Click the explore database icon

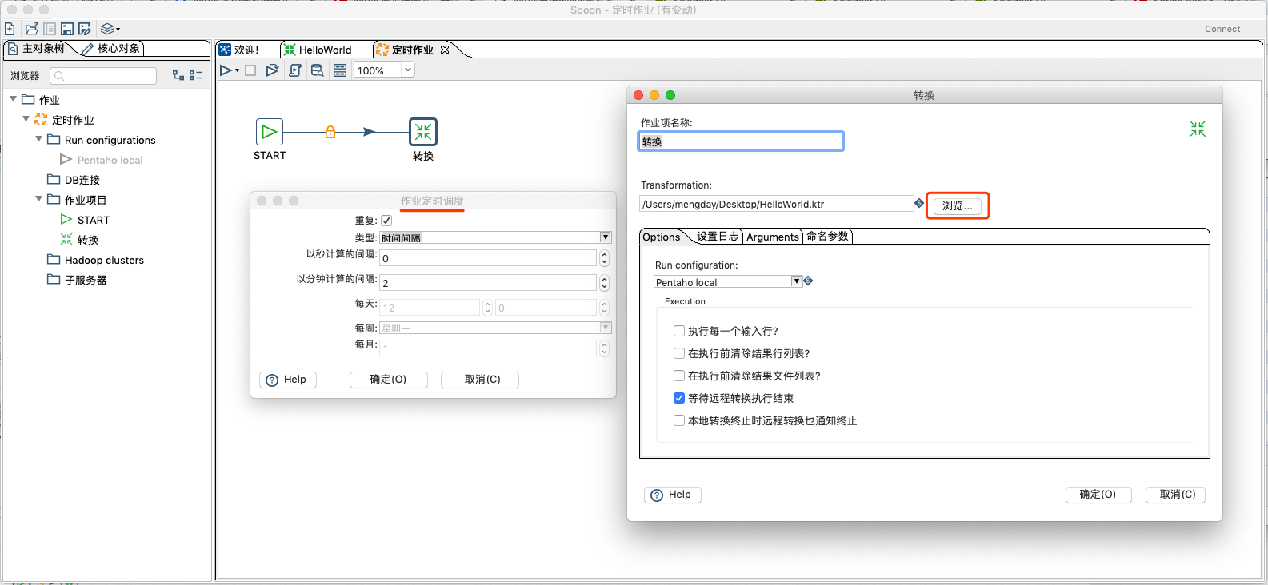pos(318,70)
